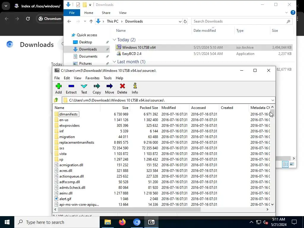Open the network tray icon
Screen dimensions: 304x228
pos(259,222)
